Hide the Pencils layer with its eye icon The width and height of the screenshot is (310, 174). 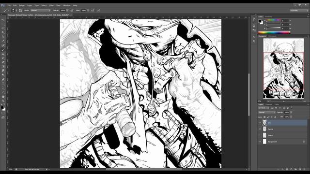[x=260, y=129]
